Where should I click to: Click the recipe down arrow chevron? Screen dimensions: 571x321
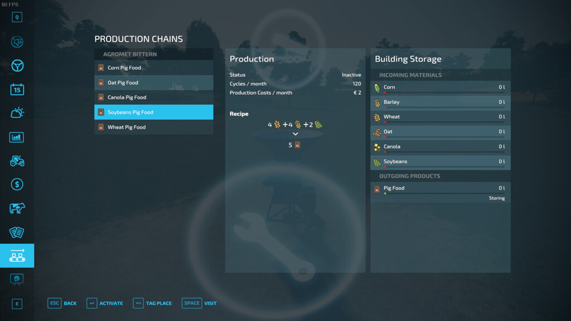[x=296, y=134]
